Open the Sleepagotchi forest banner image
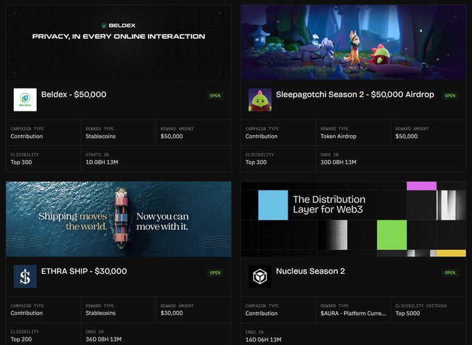 (x=353, y=42)
